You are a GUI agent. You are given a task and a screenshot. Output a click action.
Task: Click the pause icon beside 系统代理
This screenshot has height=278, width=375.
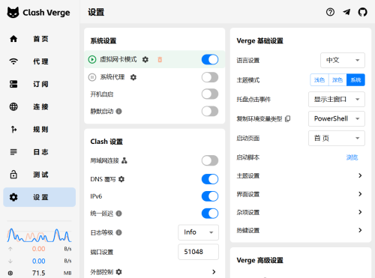point(92,77)
